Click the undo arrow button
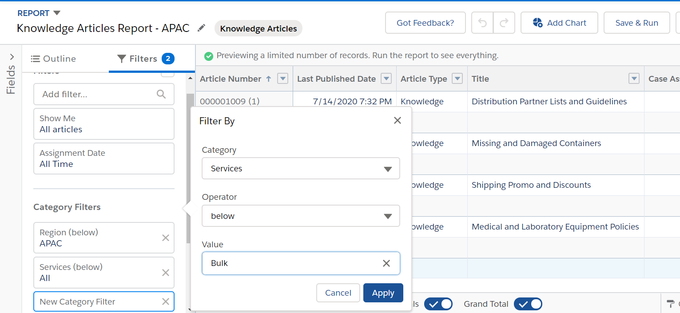 point(482,23)
